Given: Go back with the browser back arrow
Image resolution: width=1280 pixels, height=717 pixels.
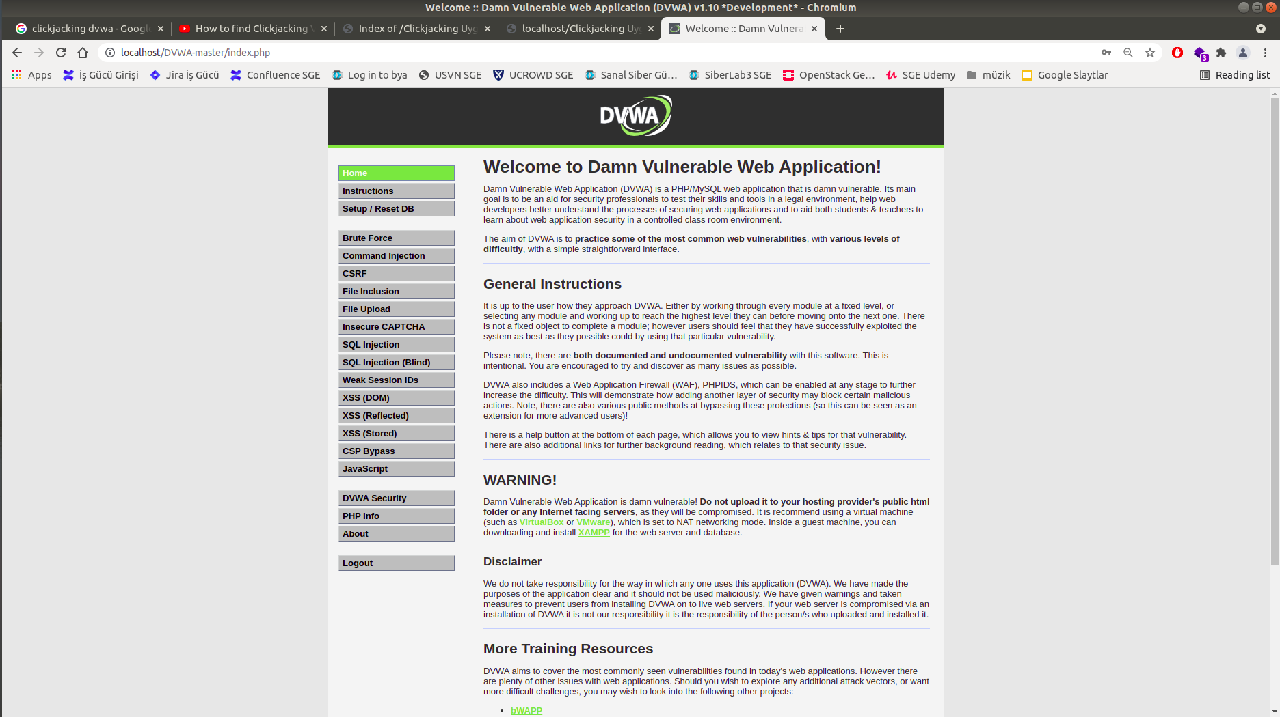Looking at the screenshot, I should (x=17, y=53).
